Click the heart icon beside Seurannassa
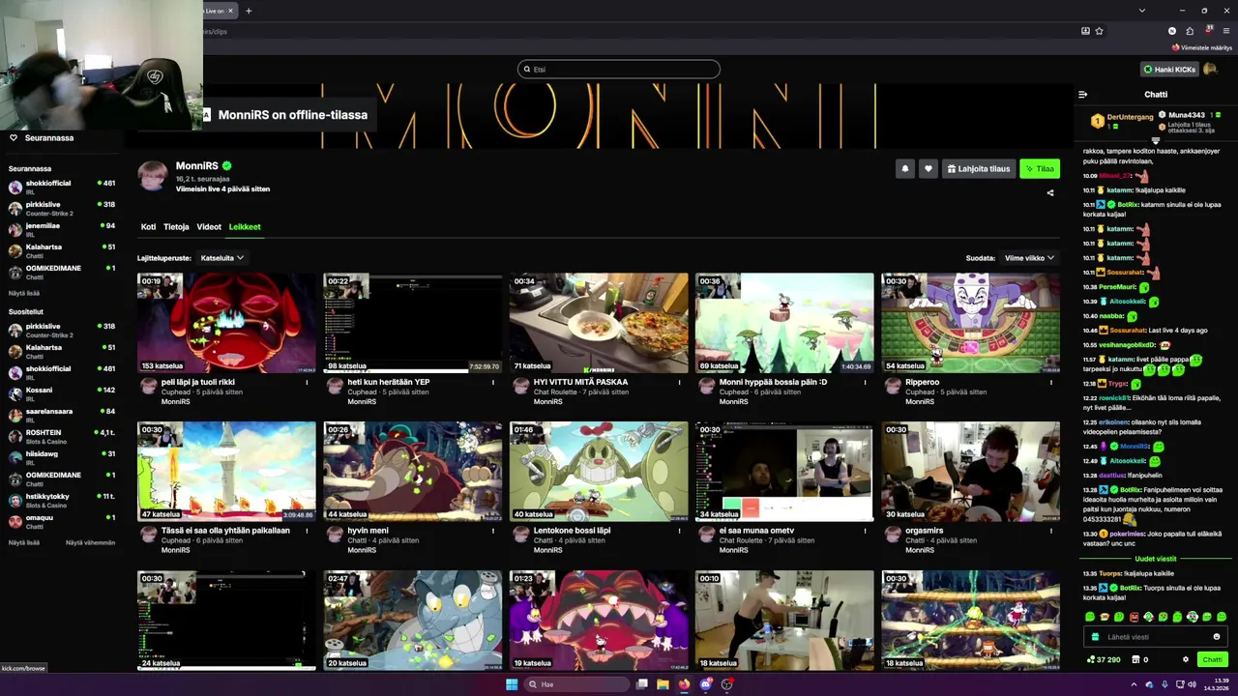The height and width of the screenshot is (696, 1238). [14, 138]
